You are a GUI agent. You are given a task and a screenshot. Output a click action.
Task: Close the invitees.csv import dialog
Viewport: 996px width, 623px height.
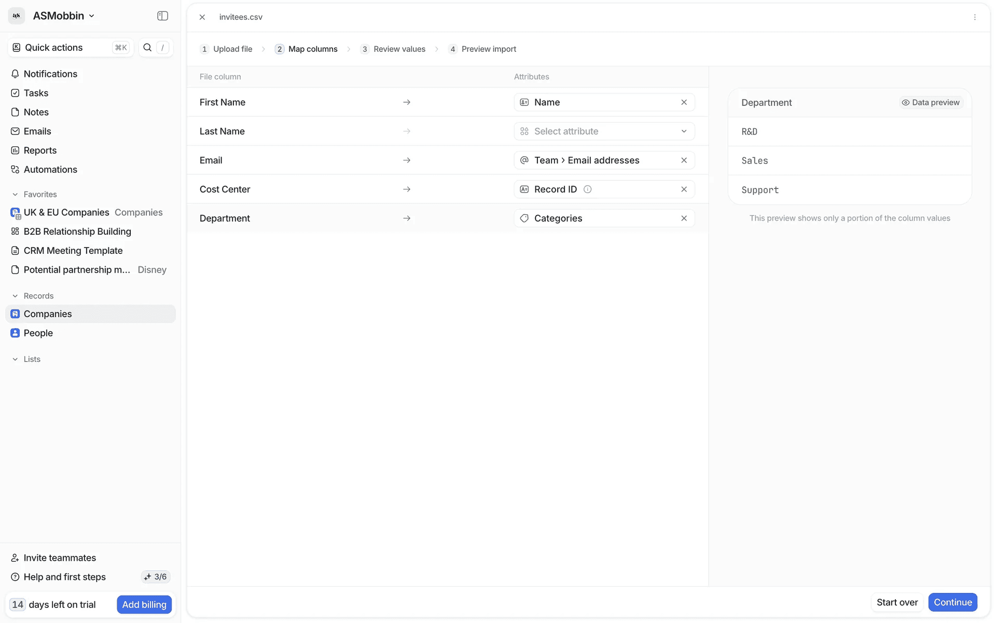click(x=202, y=17)
